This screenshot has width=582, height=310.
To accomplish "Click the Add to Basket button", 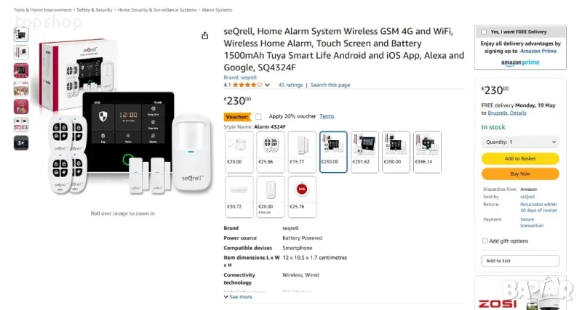I will point(520,159).
